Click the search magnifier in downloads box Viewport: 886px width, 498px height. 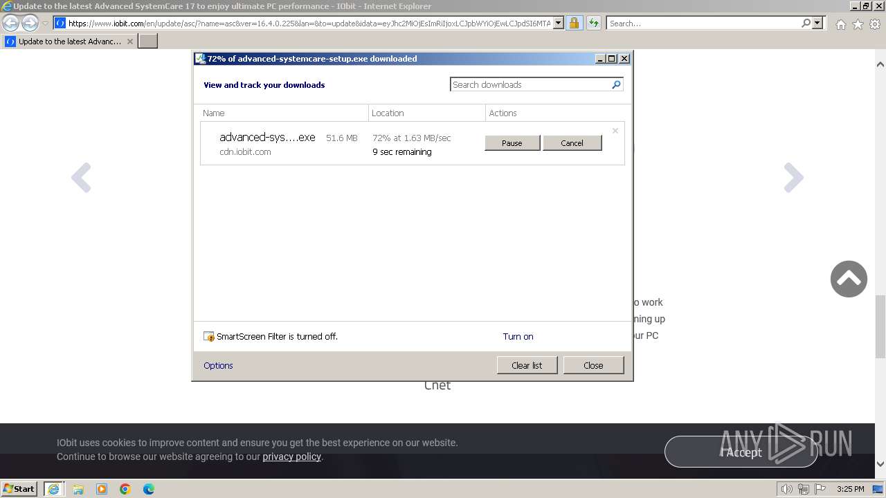click(616, 84)
